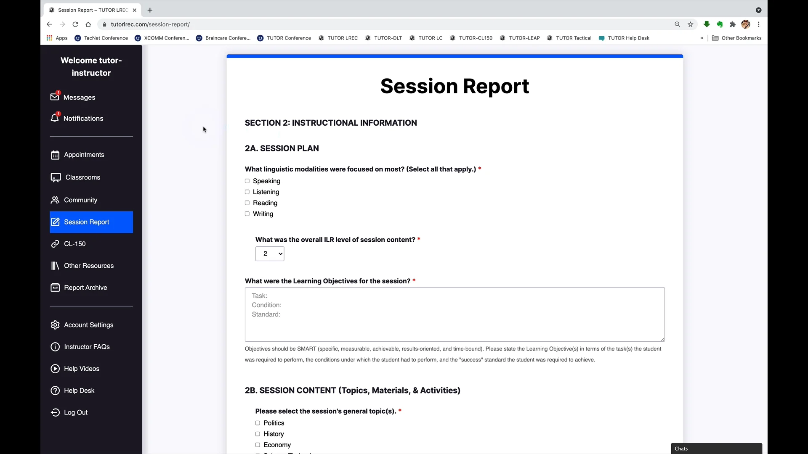The height and width of the screenshot is (454, 808).
Task: Bookmark this page with star icon
Action: coord(691,24)
